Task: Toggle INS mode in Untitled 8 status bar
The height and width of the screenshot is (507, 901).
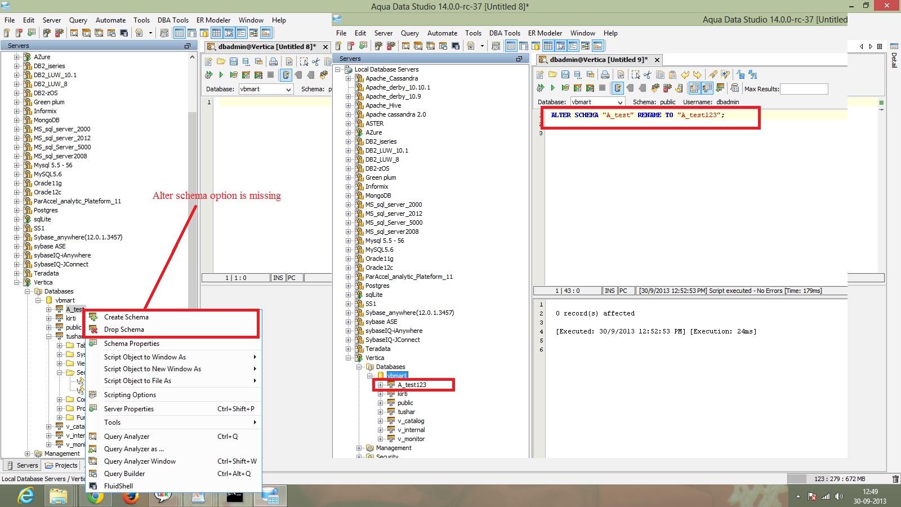Action: pyautogui.click(x=278, y=278)
